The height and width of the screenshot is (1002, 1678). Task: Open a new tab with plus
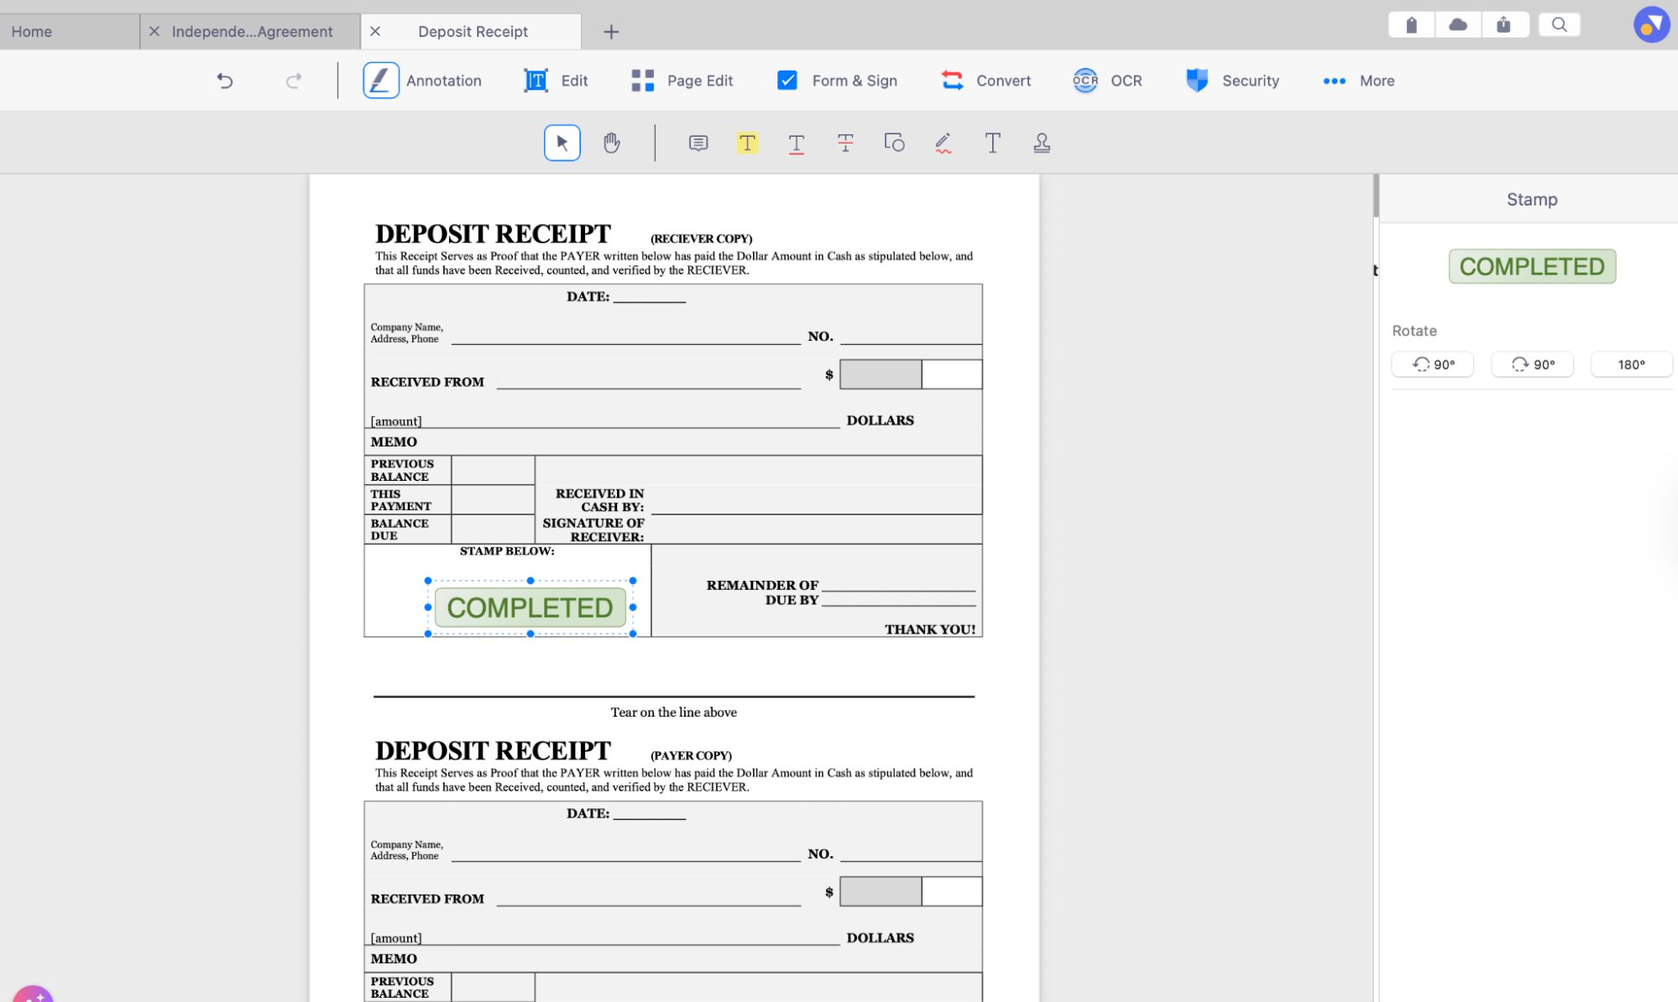pyautogui.click(x=611, y=32)
